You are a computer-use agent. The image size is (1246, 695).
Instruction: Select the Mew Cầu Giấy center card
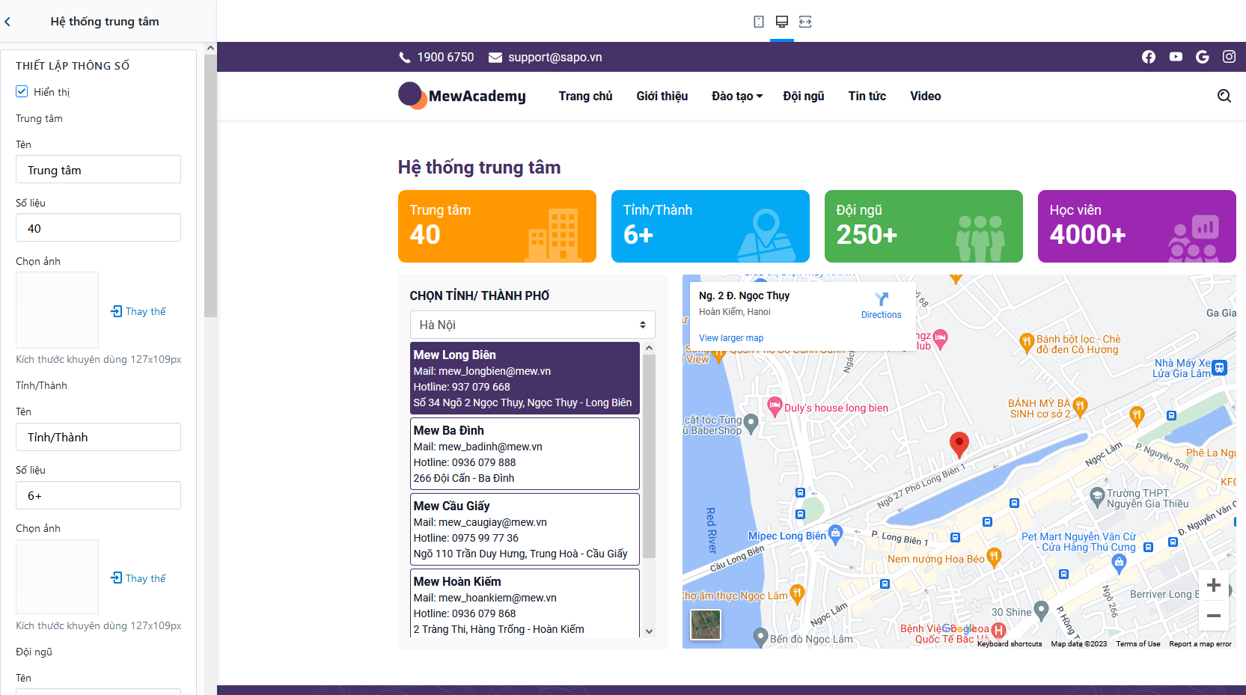[525, 529]
